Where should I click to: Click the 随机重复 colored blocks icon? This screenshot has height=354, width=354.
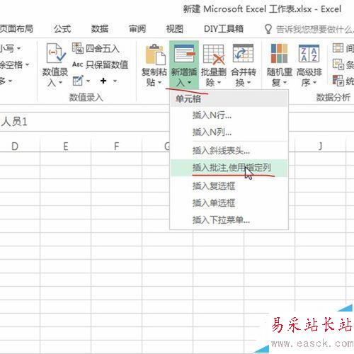tap(279, 54)
